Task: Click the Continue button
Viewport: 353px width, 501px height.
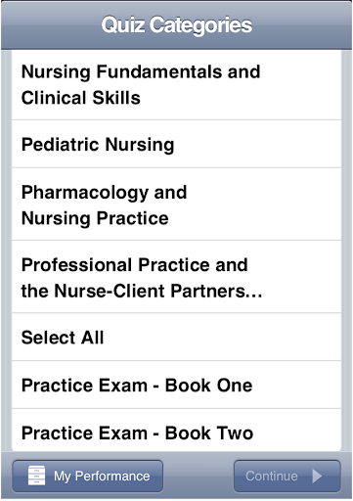Action: click(287, 476)
